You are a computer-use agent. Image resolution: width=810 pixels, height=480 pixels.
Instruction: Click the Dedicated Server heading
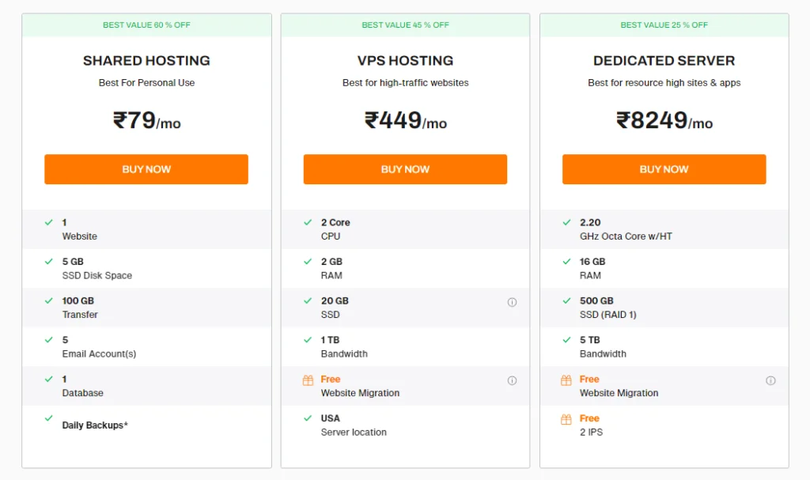(x=664, y=60)
